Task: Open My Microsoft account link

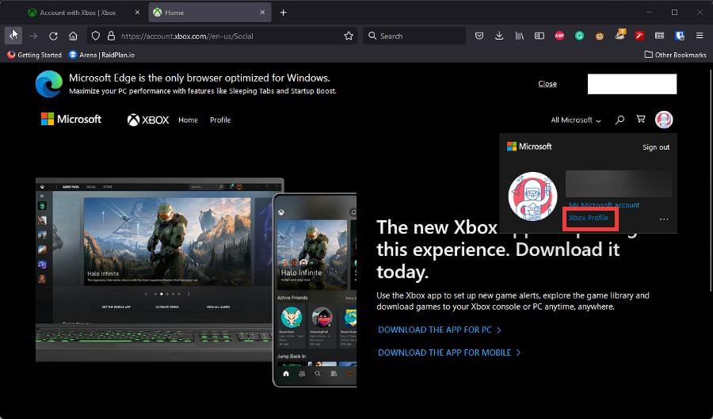Action: [604, 205]
